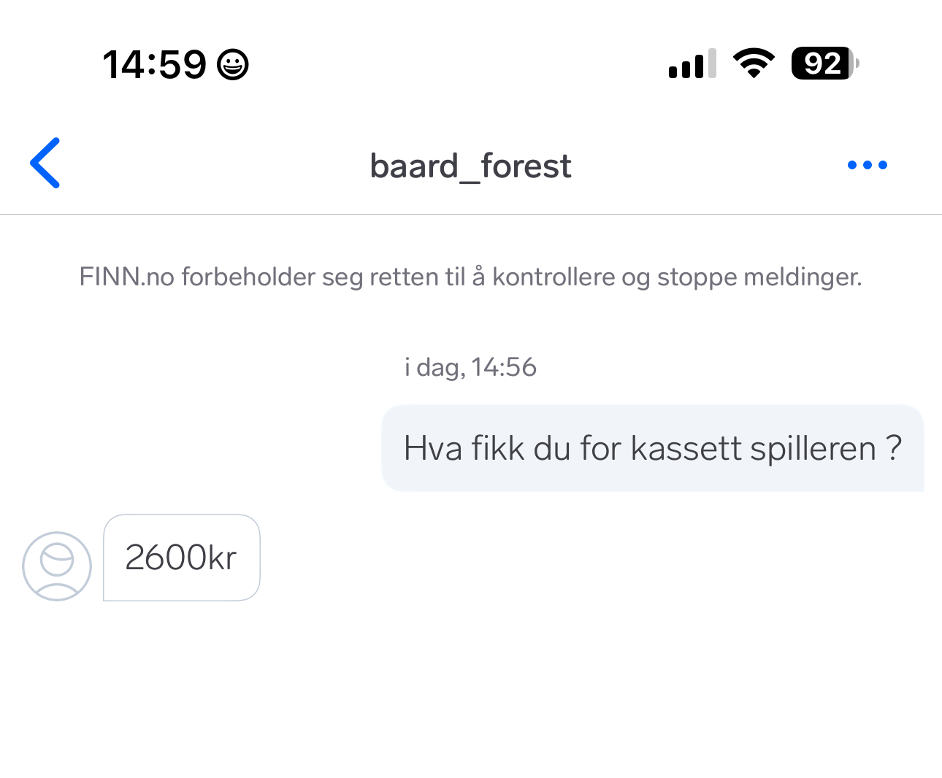Image resolution: width=942 pixels, height=778 pixels.
Task: Select the received "2600kr" message bubble
Action: [182, 558]
